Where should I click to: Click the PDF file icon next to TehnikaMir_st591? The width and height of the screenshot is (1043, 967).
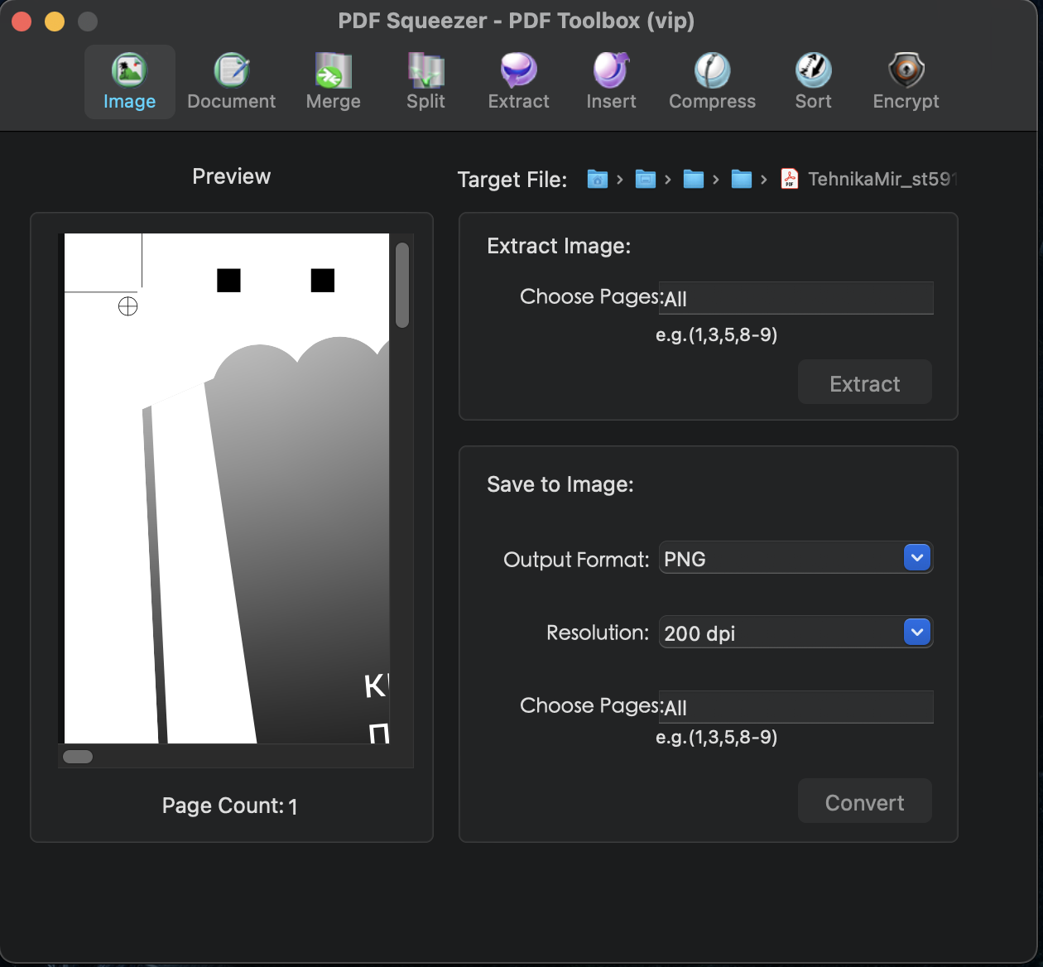[790, 179]
